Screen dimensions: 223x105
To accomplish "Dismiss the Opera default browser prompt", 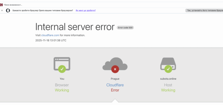I will pyautogui.click(x=2, y=10).
